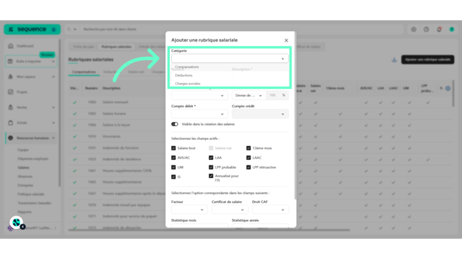Open the Certificat de salaire dropdown
The width and height of the screenshot is (462, 259).
coord(230,209)
